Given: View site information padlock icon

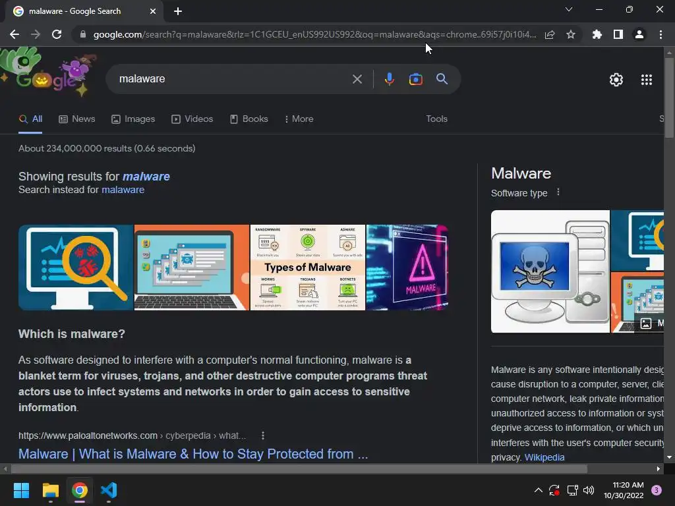Looking at the screenshot, I should click(83, 34).
